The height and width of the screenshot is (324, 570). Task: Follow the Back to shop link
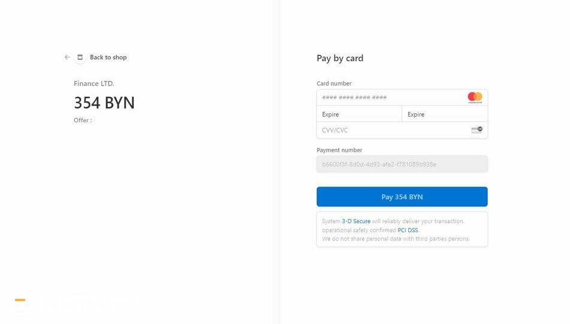click(x=108, y=58)
